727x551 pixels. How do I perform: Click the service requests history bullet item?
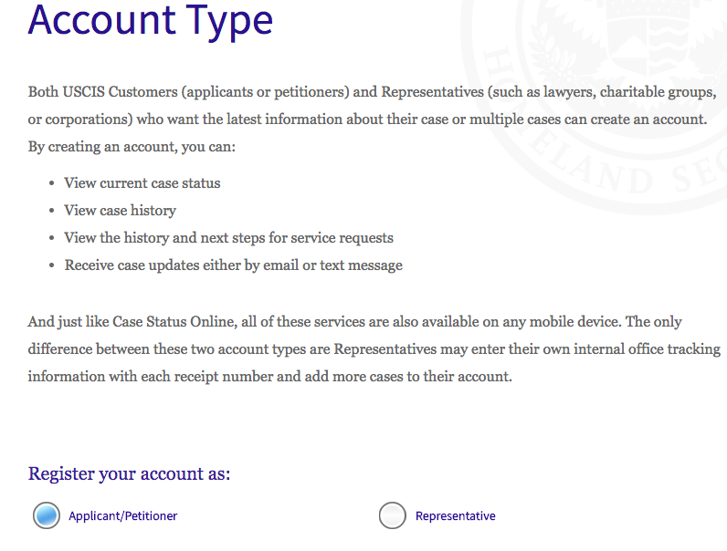(228, 238)
